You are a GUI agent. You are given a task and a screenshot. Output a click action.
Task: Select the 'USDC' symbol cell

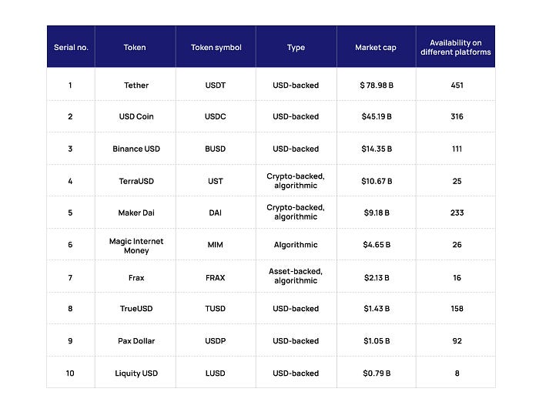point(216,116)
